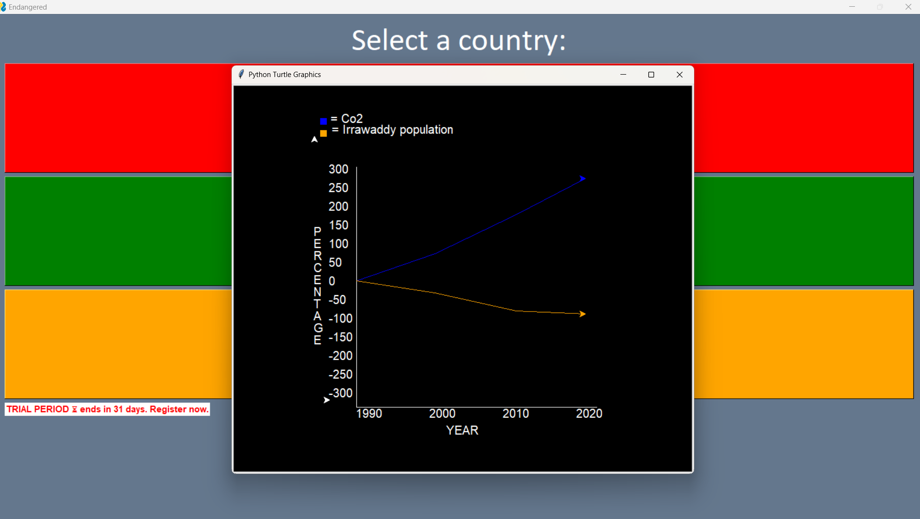Image resolution: width=920 pixels, height=519 pixels.
Task: Click the blue Co2 legend square
Action: pos(323,121)
